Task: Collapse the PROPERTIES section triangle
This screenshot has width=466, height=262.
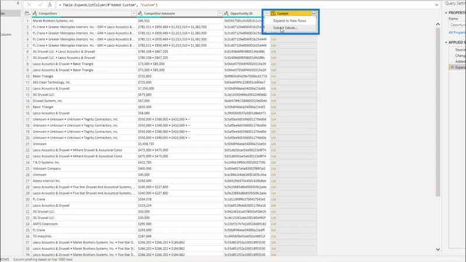Action: [446, 13]
